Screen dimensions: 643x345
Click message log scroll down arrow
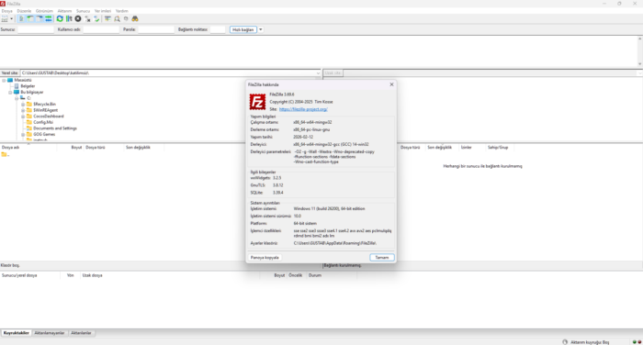639,64
